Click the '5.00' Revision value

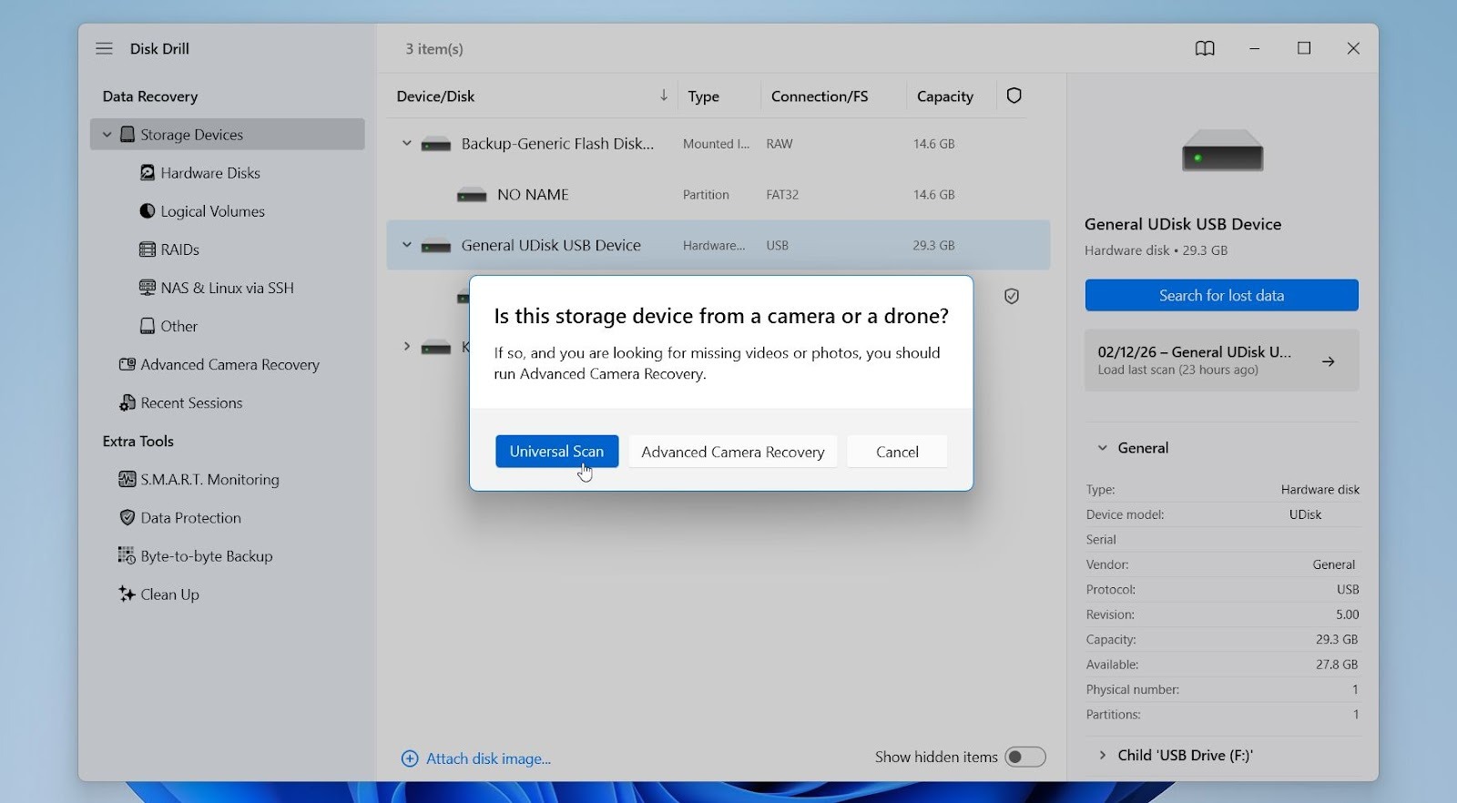coord(1347,615)
